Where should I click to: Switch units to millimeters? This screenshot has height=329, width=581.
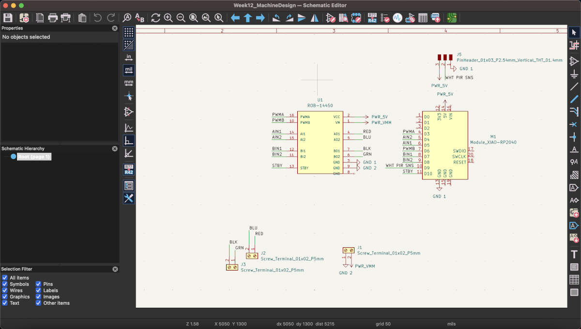[x=128, y=83]
